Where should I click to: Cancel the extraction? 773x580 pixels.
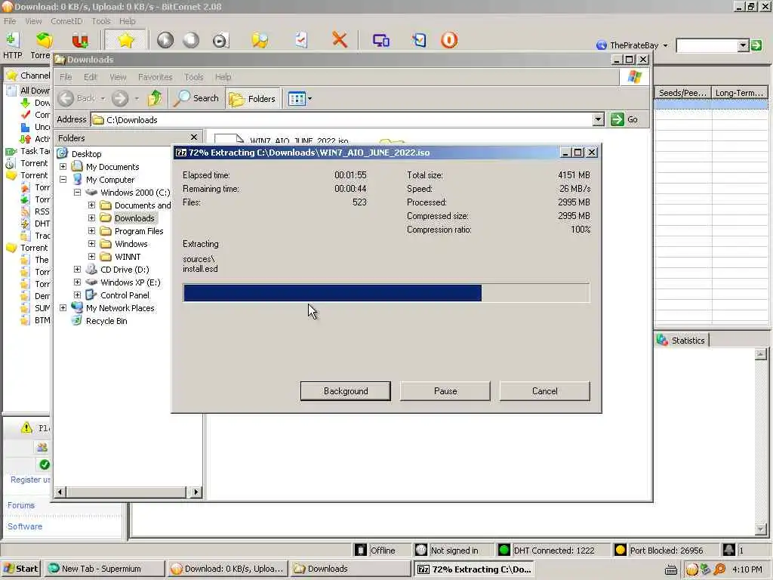click(545, 391)
